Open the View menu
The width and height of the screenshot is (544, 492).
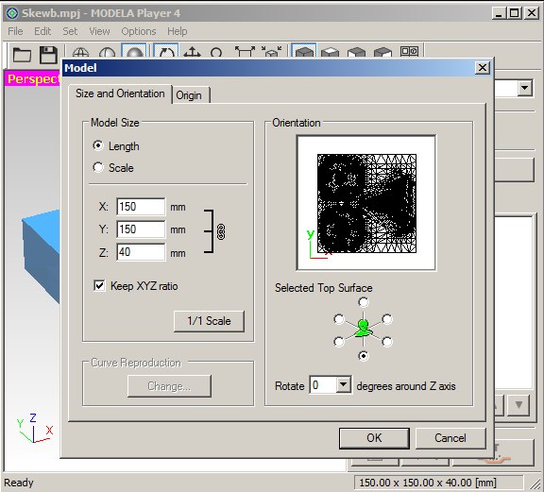tap(99, 31)
